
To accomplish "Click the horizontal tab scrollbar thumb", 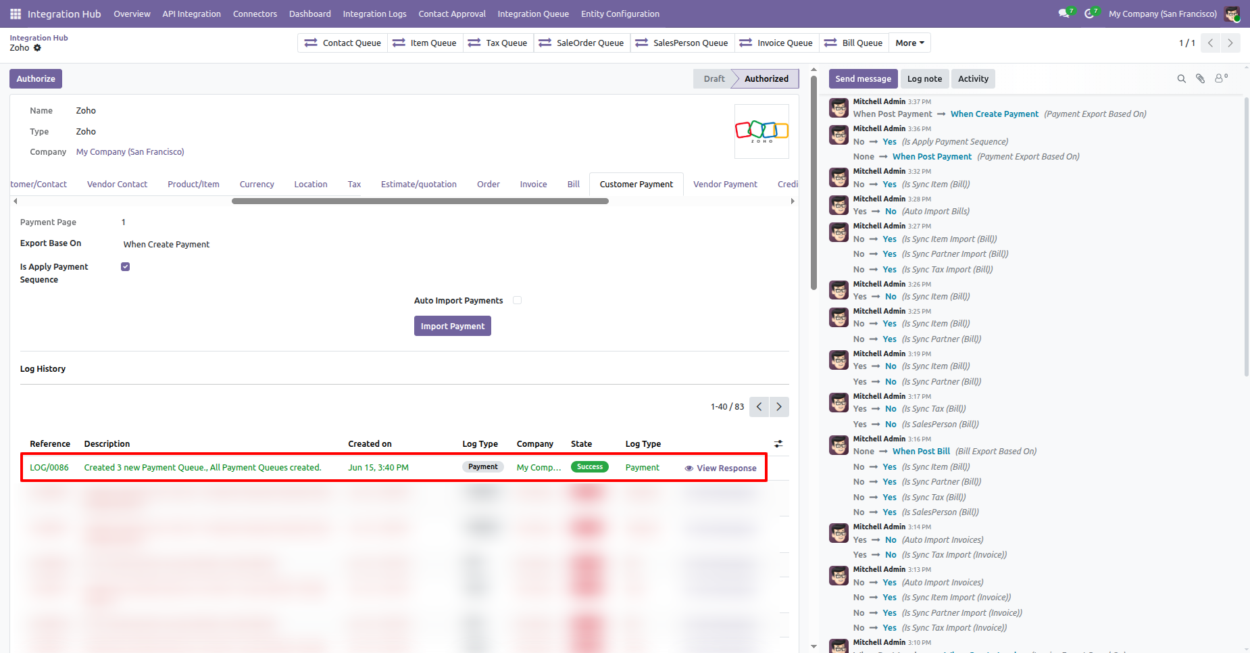I will click(420, 201).
